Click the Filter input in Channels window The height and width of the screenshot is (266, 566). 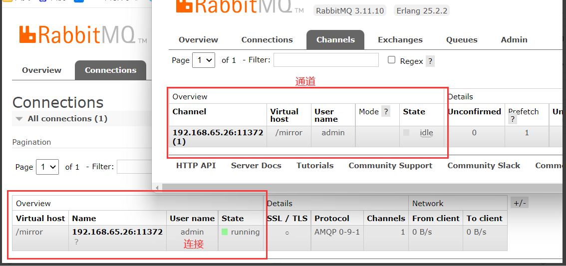pos(326,60)
